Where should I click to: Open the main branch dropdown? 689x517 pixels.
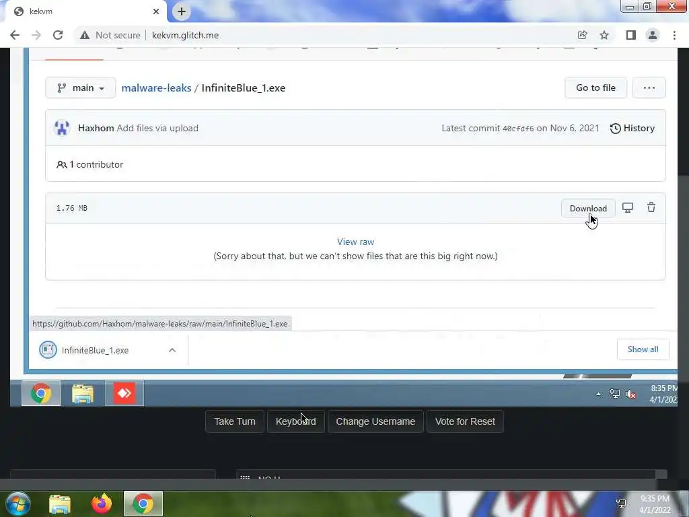81,88
